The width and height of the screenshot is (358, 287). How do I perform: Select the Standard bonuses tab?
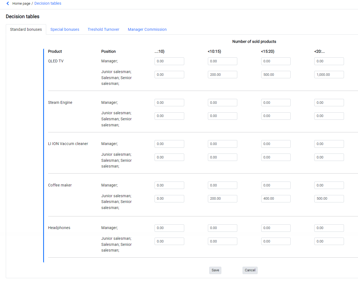(26, 29)
